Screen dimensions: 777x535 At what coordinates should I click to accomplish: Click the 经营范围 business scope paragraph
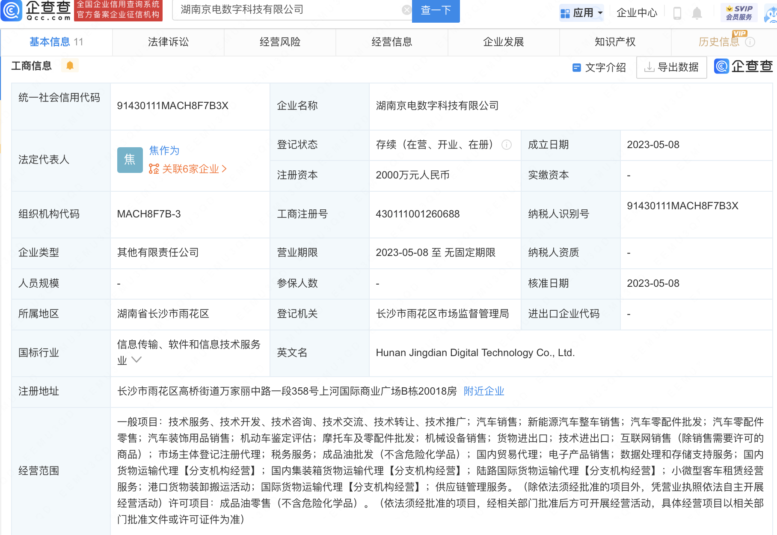click(x=440, y=471)
